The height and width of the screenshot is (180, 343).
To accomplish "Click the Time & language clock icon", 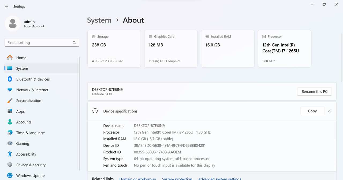I will [10, 133].
